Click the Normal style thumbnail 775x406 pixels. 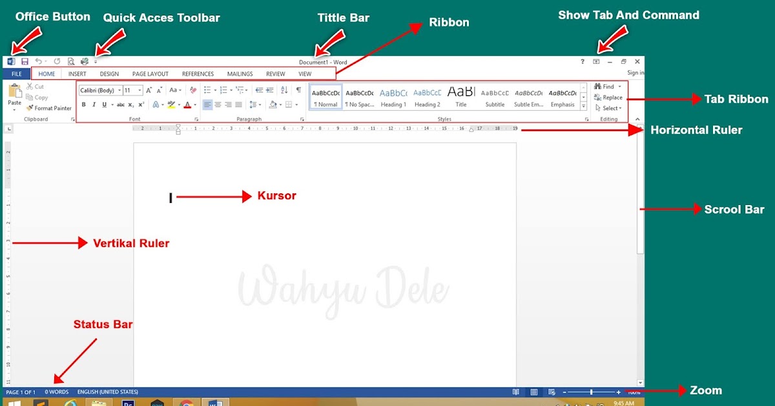[325, 97]
